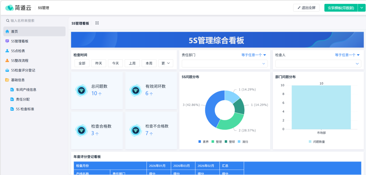Click the 2026年03月 column header

coord(183,166)
